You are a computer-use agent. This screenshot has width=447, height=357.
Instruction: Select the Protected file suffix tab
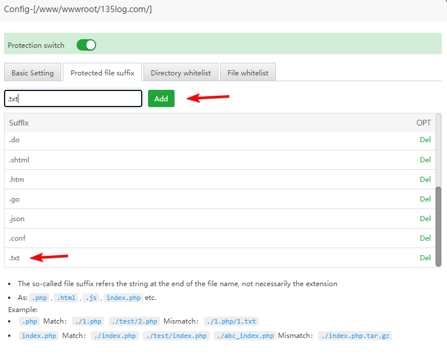tap(103, 73)
